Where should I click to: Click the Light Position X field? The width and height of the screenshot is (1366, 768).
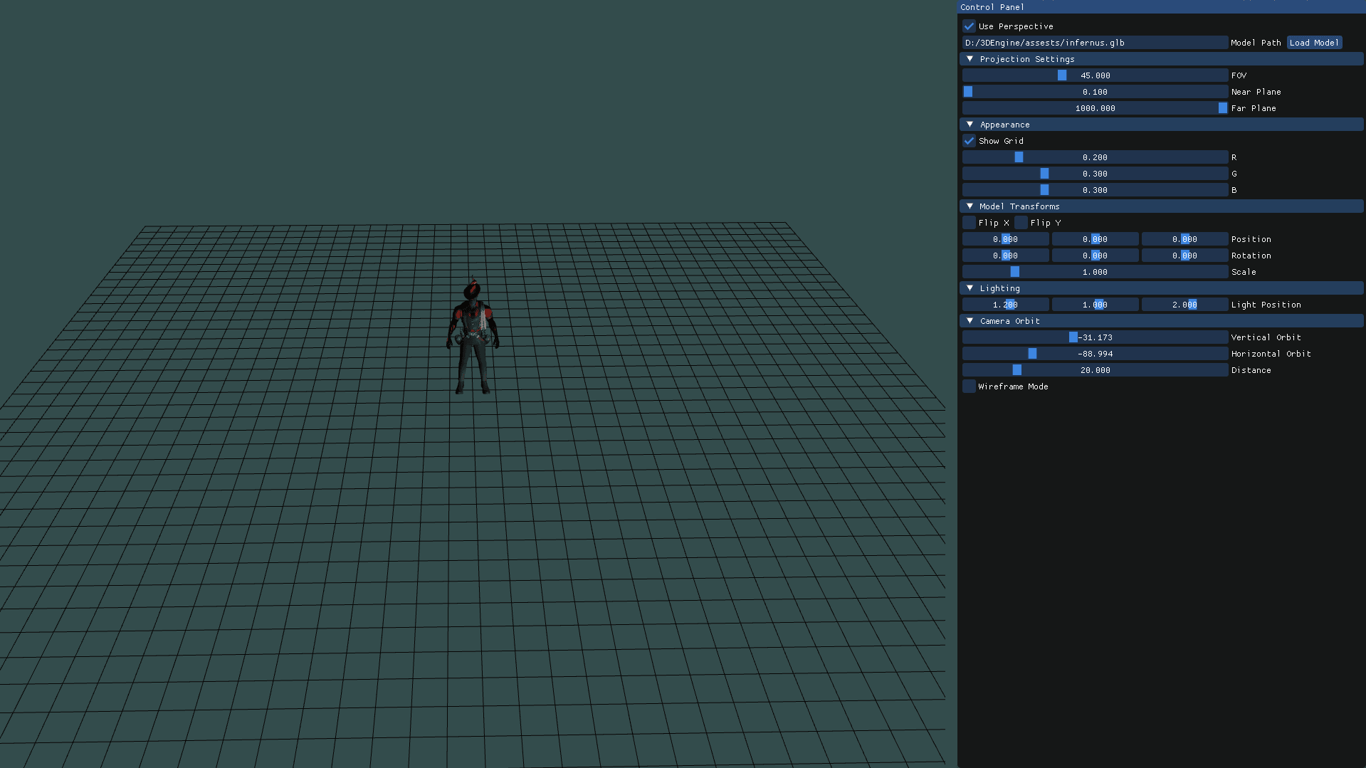1005,305
